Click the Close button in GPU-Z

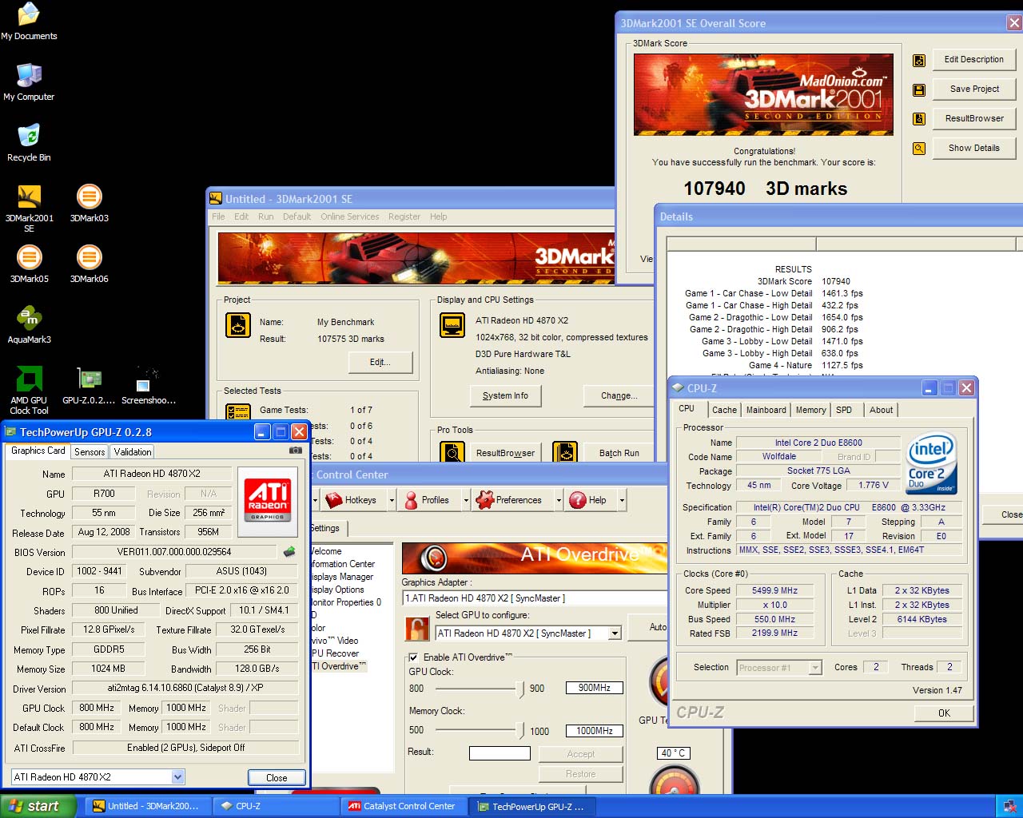[276, 778]
